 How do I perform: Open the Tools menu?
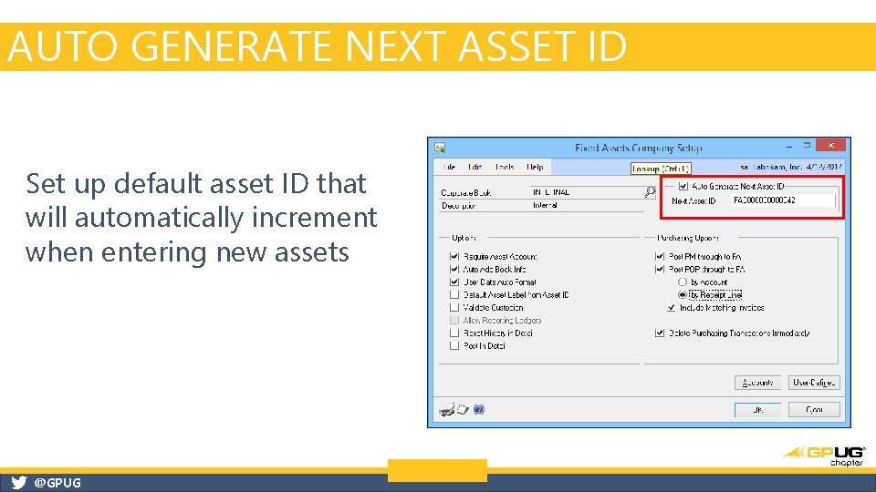(x=505, y=167)
